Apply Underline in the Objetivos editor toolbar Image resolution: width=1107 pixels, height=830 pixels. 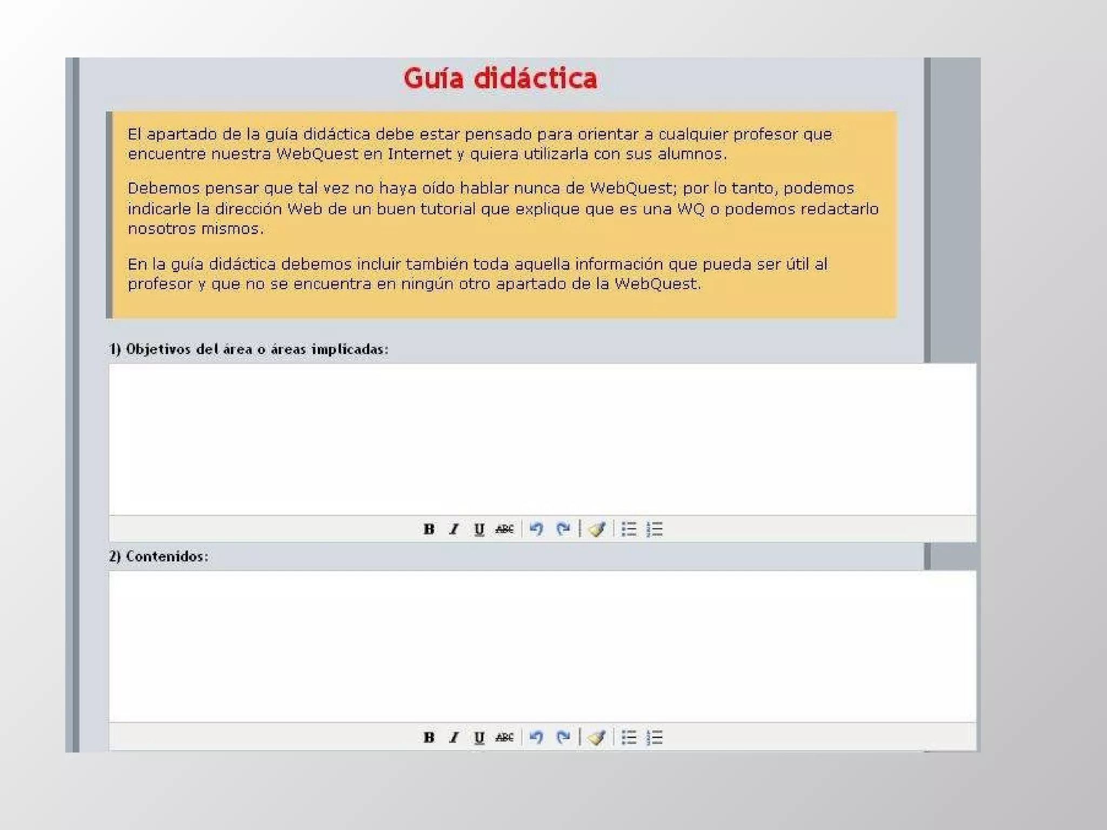(x=479, y=529)
